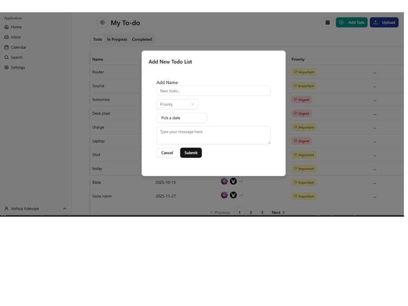
Task: Select page 3 in pagination
Action: click(x=262, y=212)
